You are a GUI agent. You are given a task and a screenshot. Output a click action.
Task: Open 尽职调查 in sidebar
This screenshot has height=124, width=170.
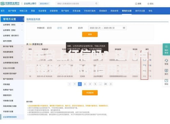(x=6, y=84)
